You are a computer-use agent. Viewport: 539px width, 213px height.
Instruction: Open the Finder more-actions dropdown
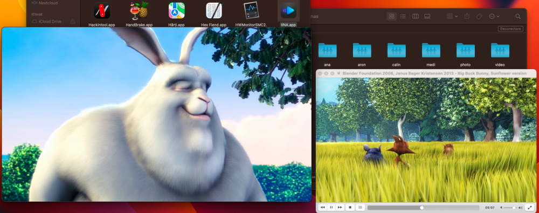[x=494, y=16]
